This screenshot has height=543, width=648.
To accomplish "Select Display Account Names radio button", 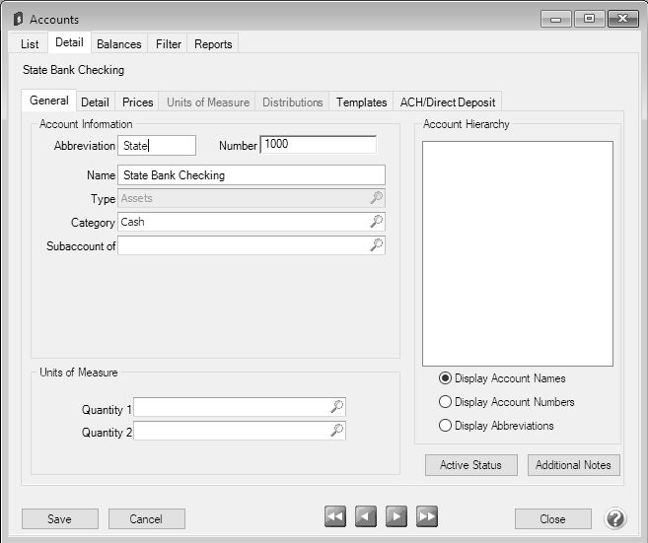I will point(446,378).
